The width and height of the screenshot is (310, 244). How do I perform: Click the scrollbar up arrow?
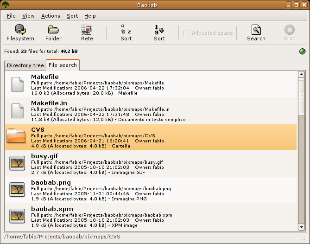pos(301,74)
